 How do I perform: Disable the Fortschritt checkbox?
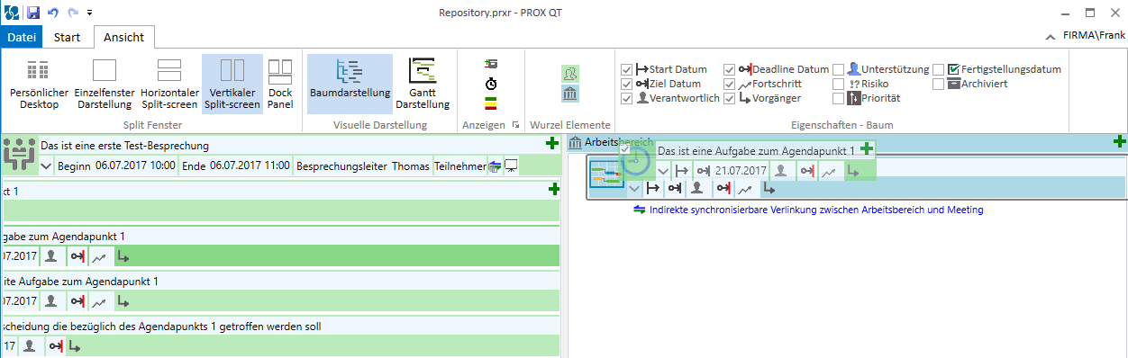point(730,84)
